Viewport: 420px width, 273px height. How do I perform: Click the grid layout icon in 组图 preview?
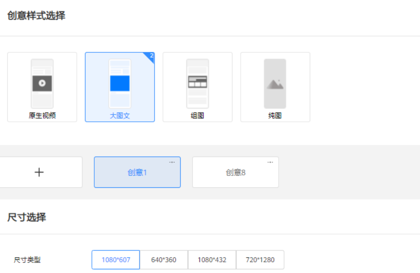coord(197,82)
